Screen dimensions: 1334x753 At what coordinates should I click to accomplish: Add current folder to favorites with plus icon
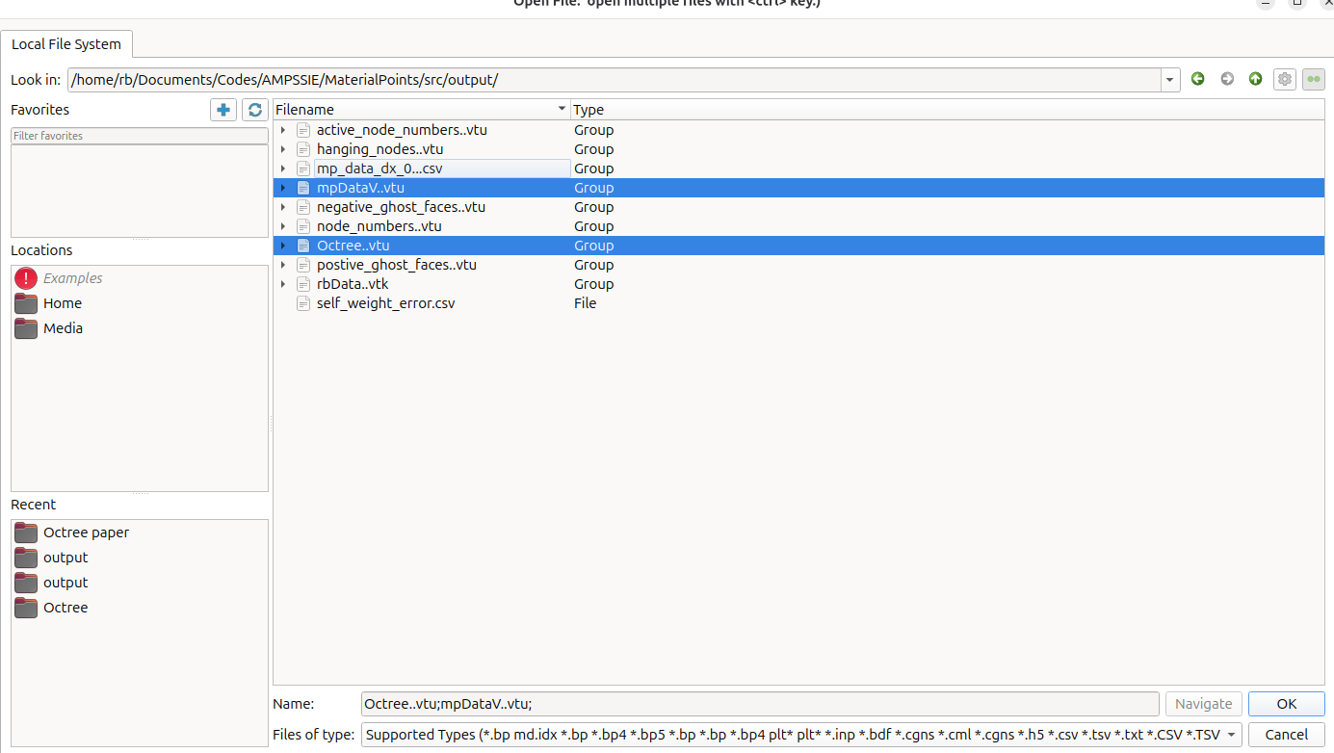[x=223, y=110]
